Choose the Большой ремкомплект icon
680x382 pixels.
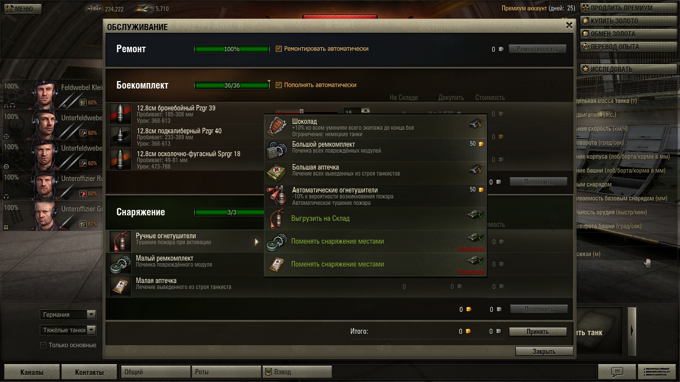(x=277, y=149)
